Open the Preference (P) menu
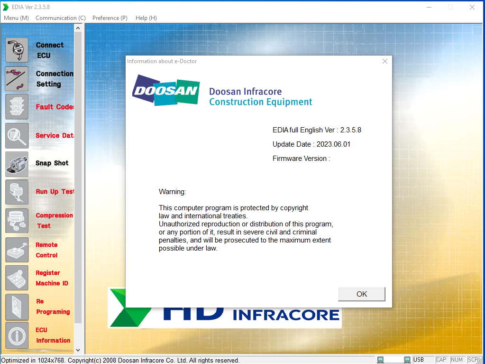 110,18
